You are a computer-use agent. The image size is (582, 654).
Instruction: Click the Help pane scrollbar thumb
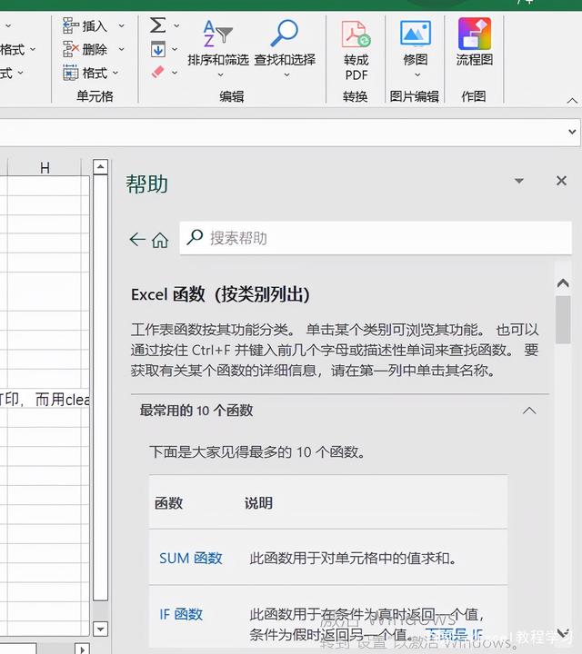pos(563,320)
